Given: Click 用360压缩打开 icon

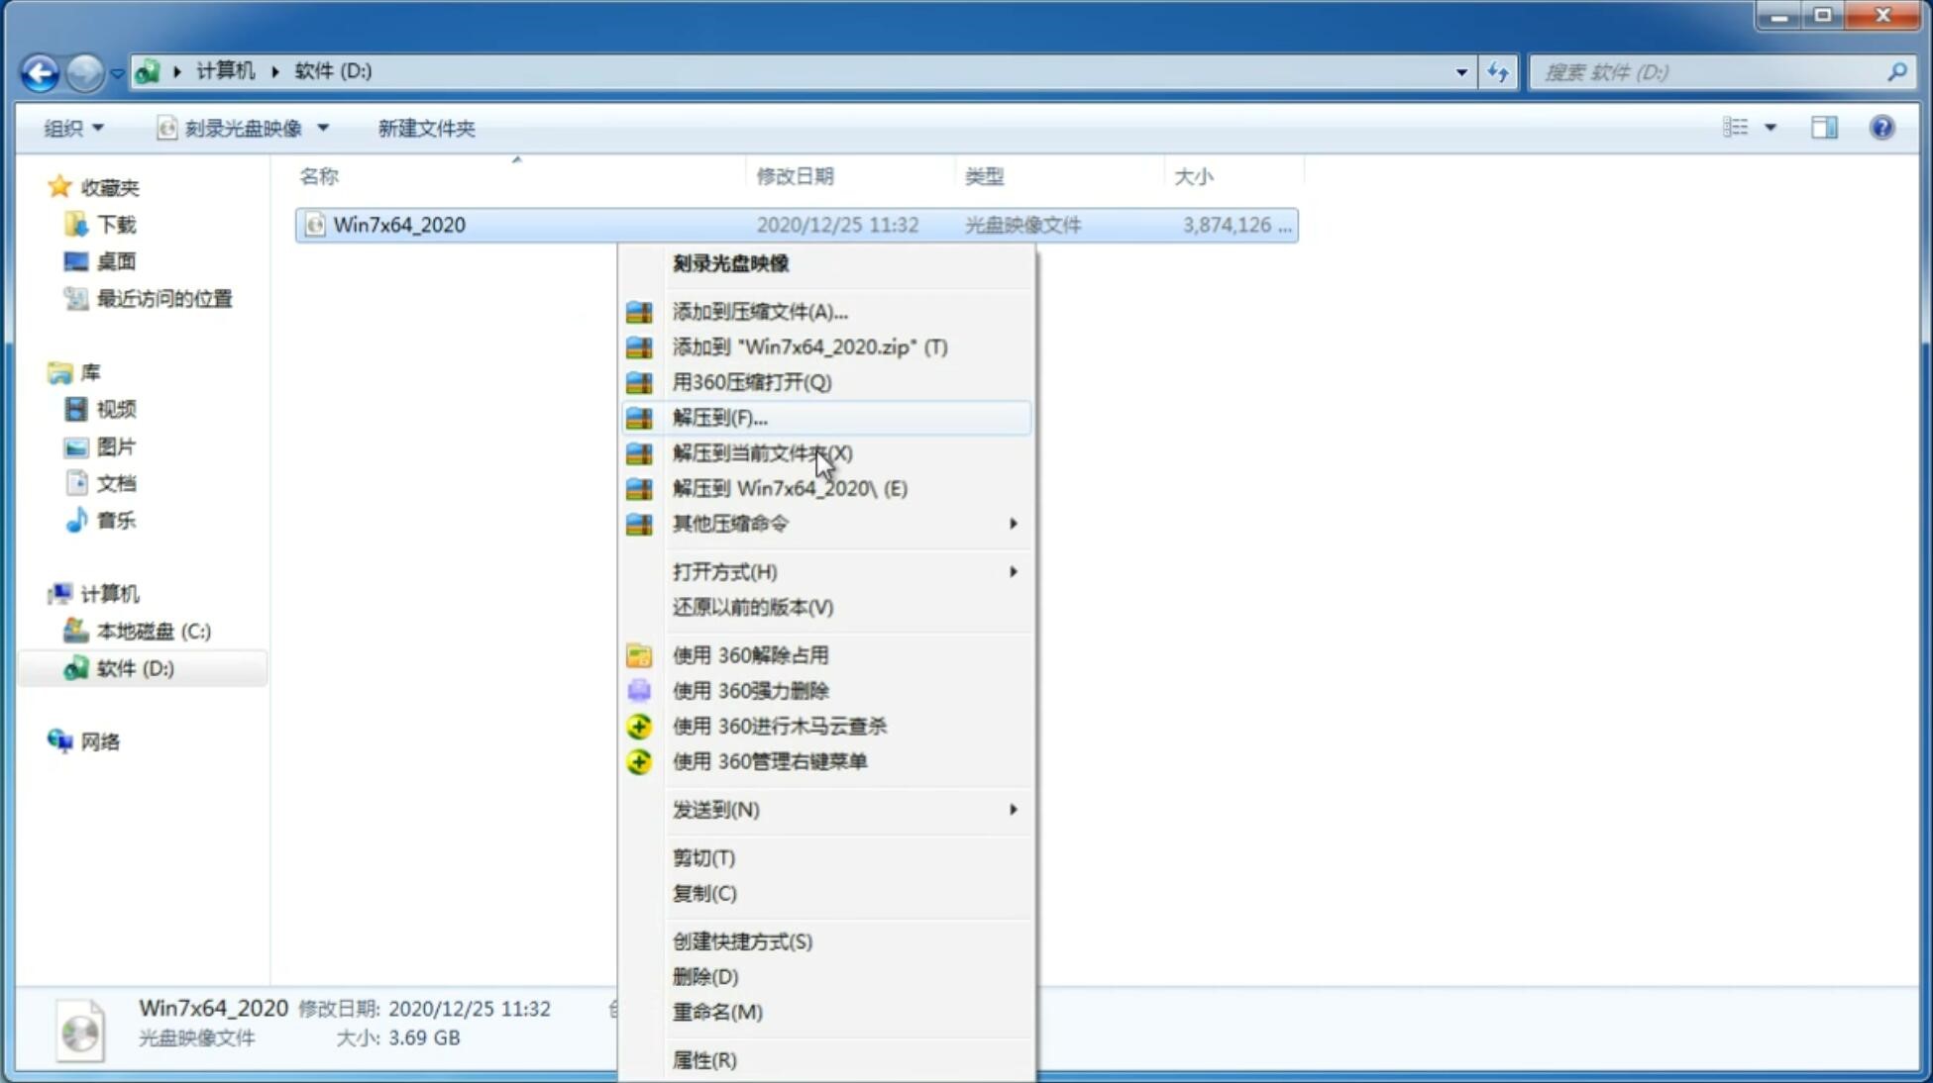Looking at the screenshot, I should click(x=641, y=382).
